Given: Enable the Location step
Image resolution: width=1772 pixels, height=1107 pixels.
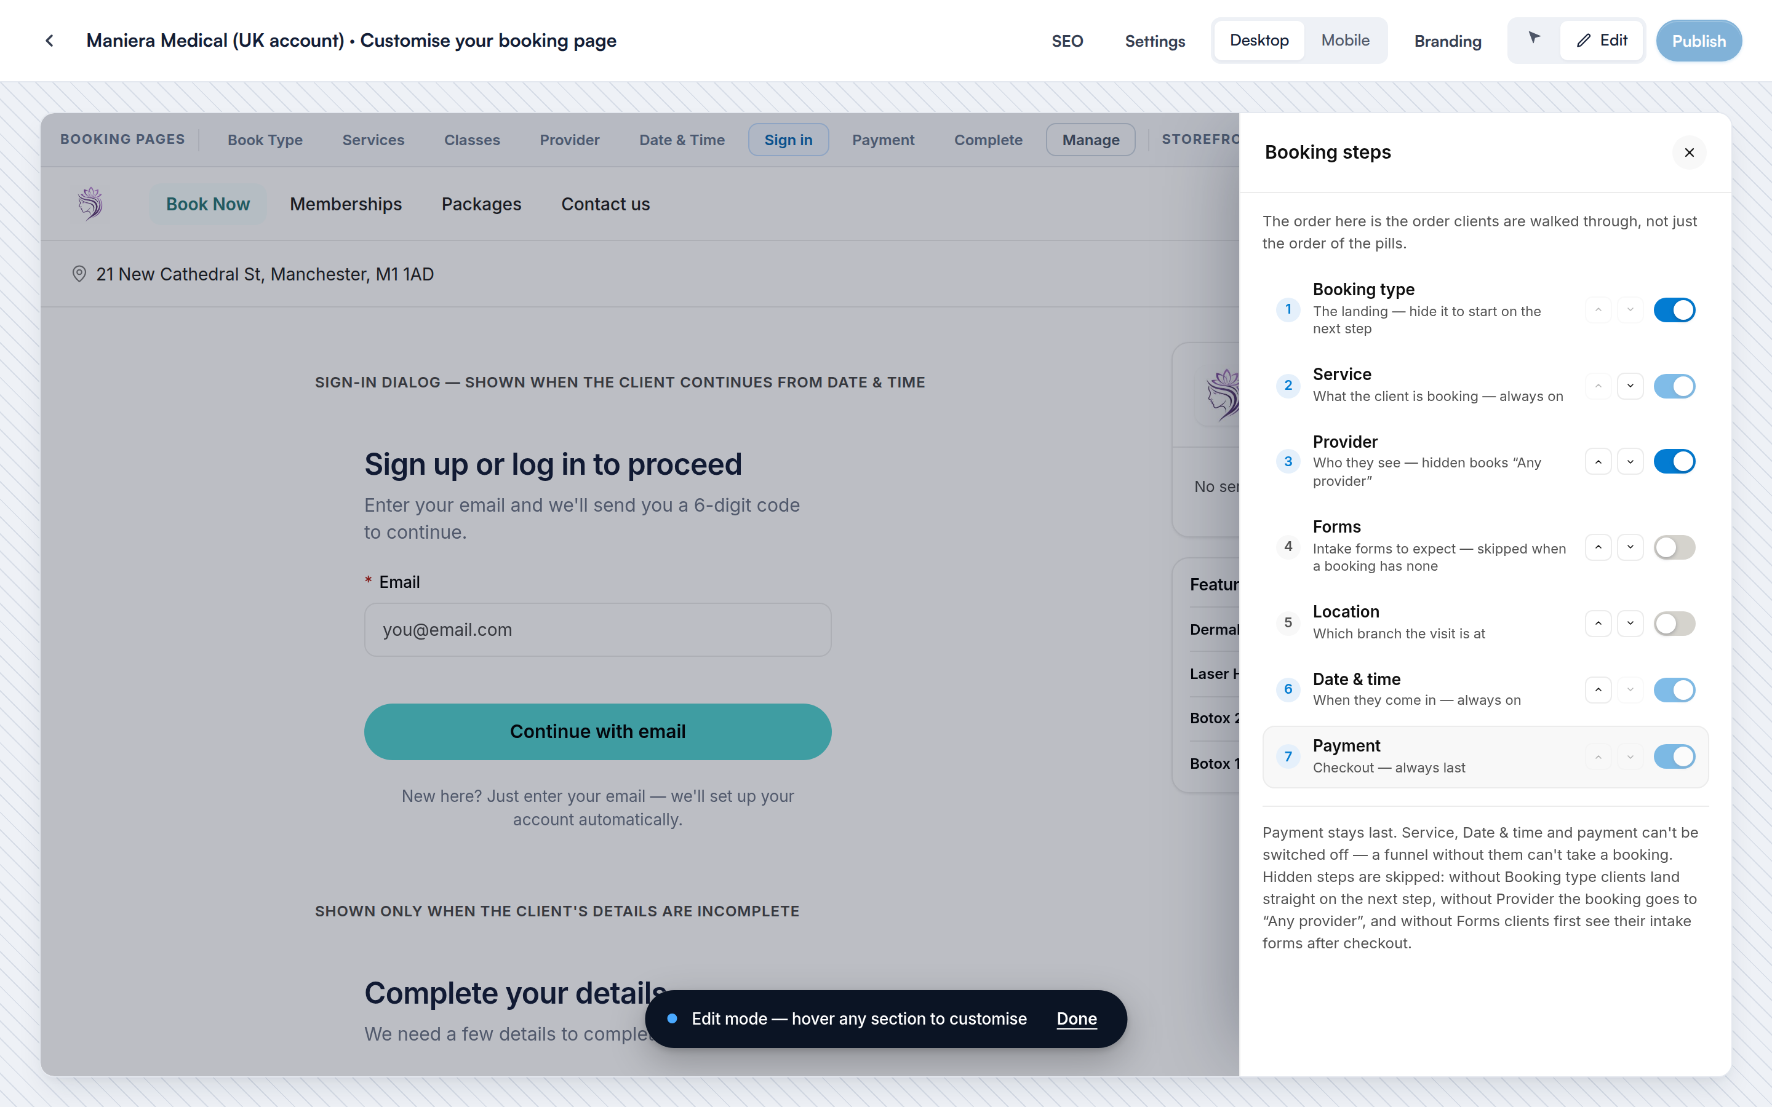Looking at the screenshot, I should tap(1674, 623).
